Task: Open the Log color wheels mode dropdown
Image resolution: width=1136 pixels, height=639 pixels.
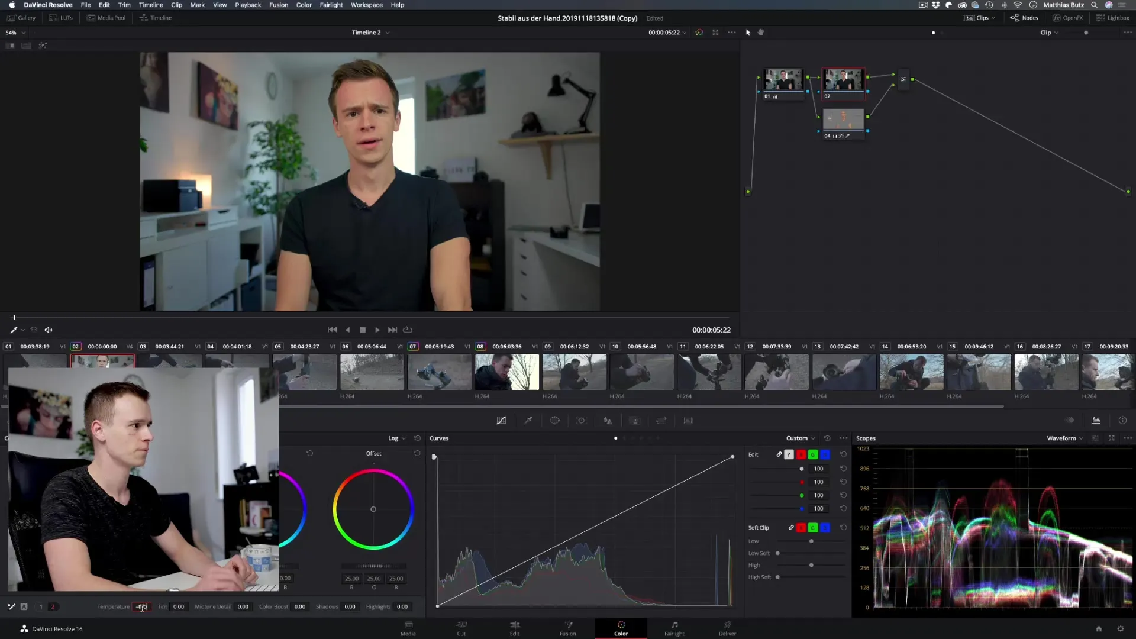Action: click(396, 438)
